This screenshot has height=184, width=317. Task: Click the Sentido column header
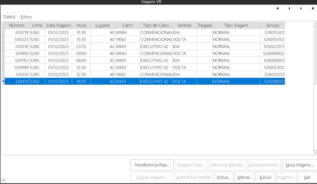185,25
